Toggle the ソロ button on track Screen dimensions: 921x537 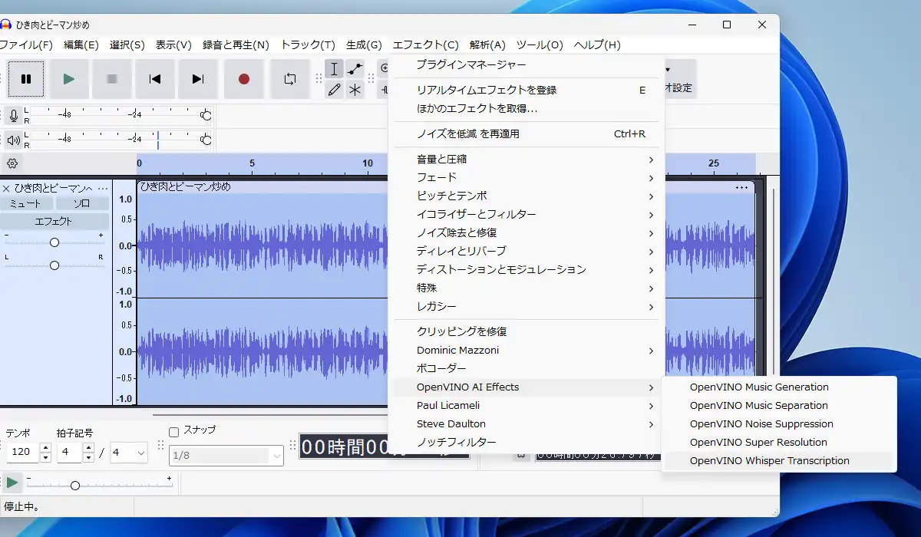tap(81, 203)
